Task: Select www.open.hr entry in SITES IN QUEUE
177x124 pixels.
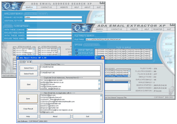Action: pos(23,49)
